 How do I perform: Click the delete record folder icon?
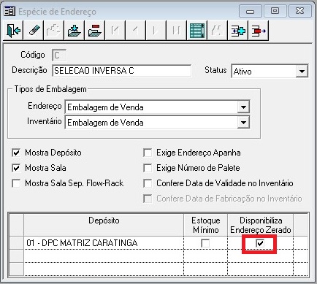[95, 31]
